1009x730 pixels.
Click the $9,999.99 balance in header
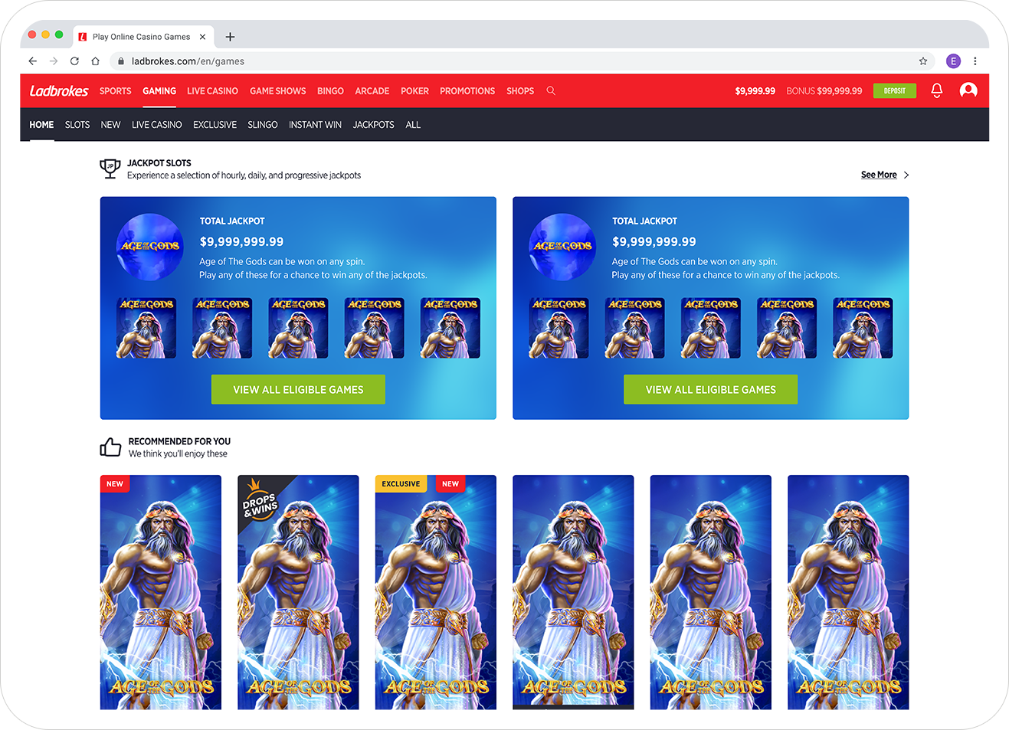click(x=755, y=91)
